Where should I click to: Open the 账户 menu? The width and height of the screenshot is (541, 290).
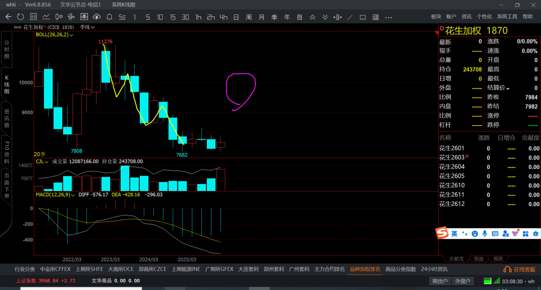pos(451,16)
